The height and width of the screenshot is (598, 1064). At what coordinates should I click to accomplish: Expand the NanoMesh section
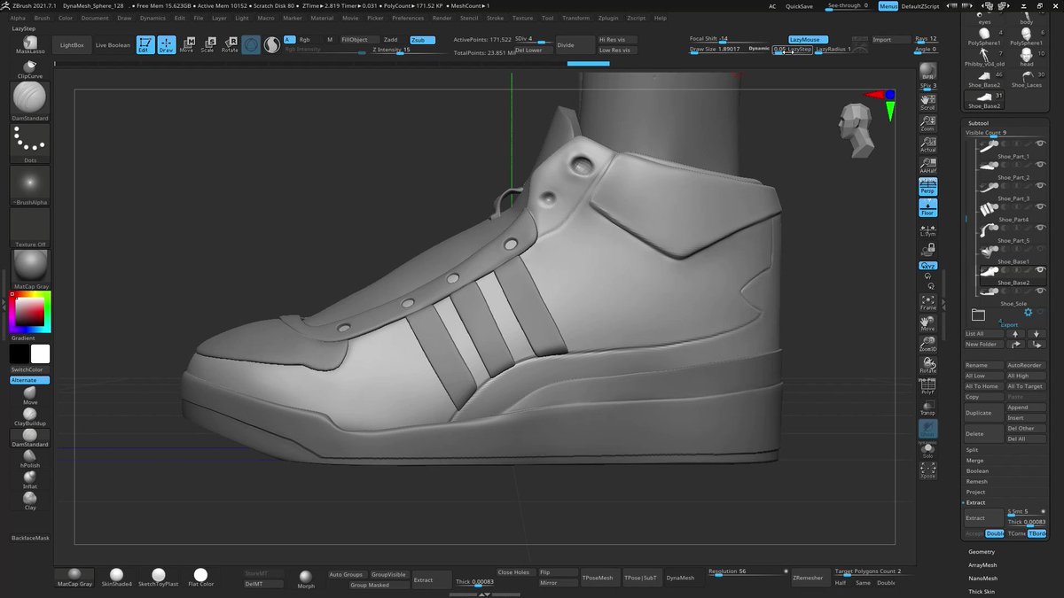(x=982, y=578)
